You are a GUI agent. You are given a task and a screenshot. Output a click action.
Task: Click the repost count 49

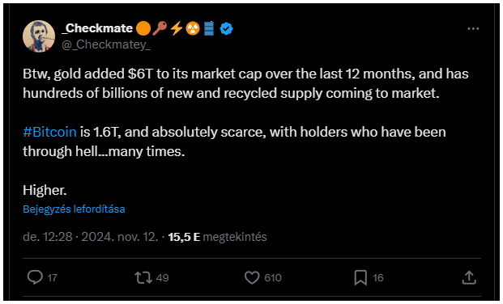click(162, 278)
